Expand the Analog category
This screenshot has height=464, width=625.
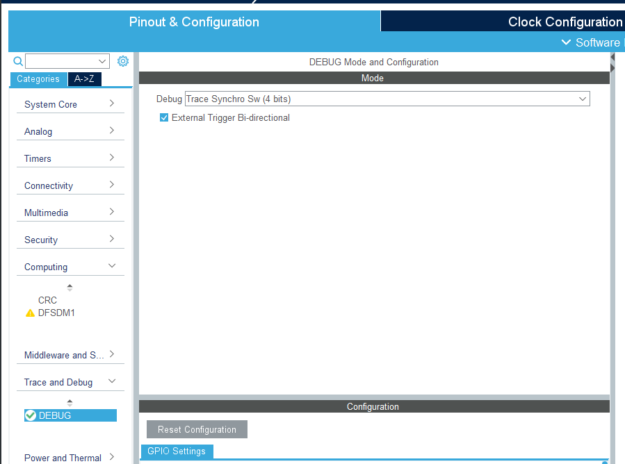pos(70,131)
